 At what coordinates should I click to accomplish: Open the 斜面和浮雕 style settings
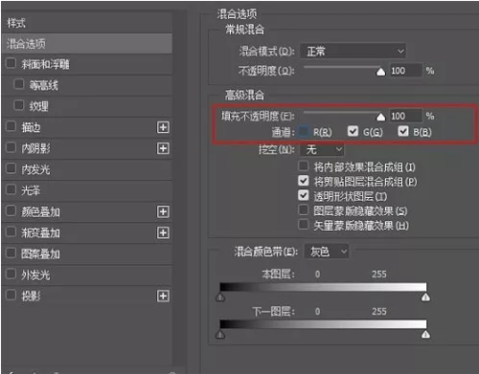click(45, 64)
